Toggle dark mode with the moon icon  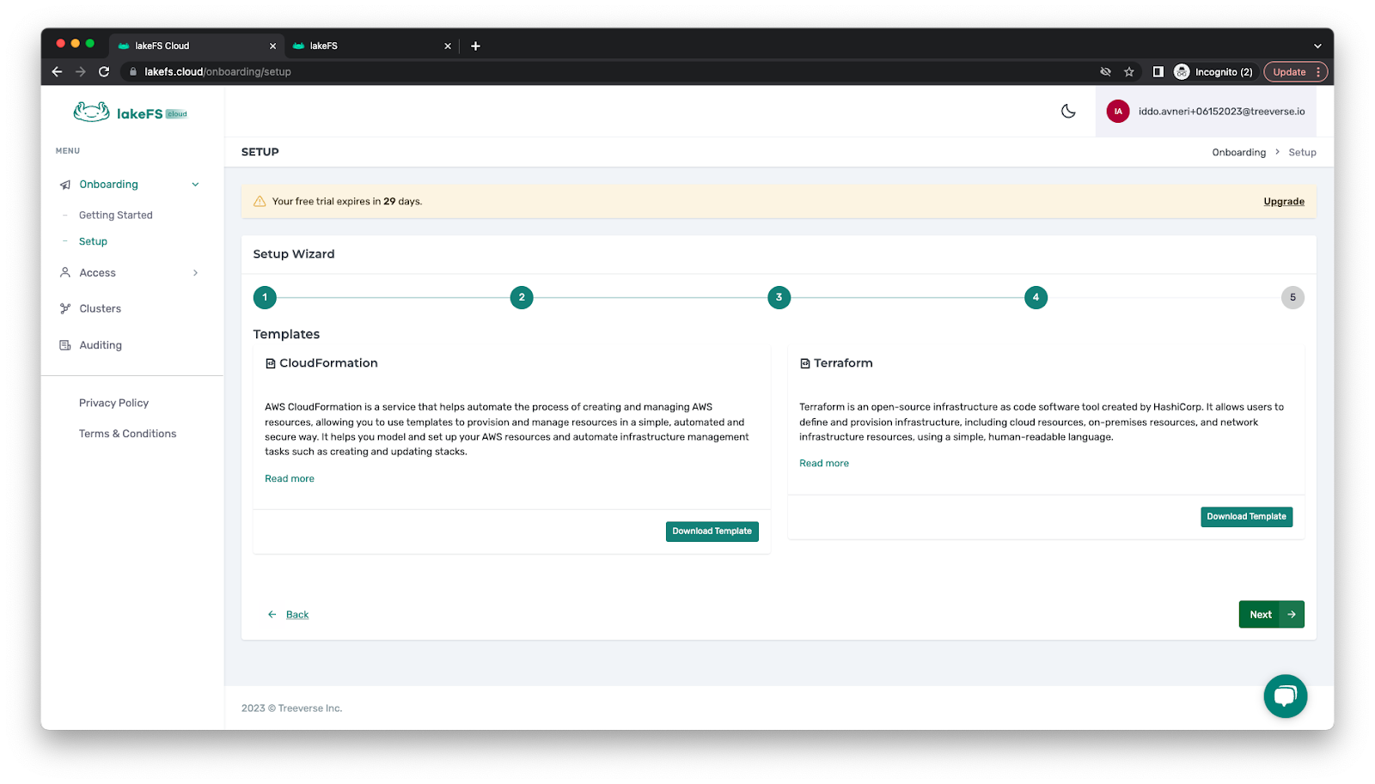coord(1068,112)
